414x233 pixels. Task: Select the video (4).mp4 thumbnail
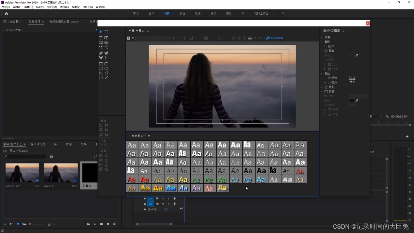(22, 173)
